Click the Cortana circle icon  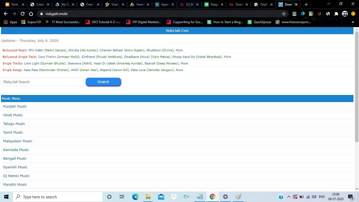click(x=109, y=197)
